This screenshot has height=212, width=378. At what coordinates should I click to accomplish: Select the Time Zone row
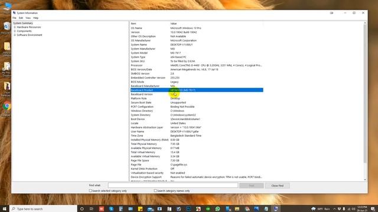pos(197,136)
